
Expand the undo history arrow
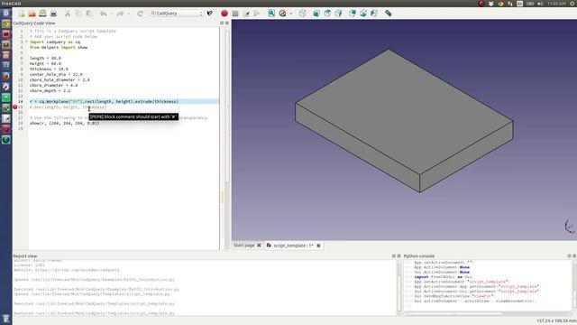coord(111,14)
